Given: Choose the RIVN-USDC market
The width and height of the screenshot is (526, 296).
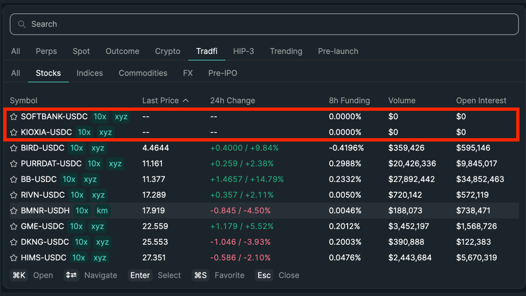Looking at the screenshot, I should tap(264, 195).
